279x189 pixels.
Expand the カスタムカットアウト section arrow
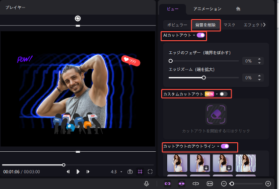coord(217,94)
